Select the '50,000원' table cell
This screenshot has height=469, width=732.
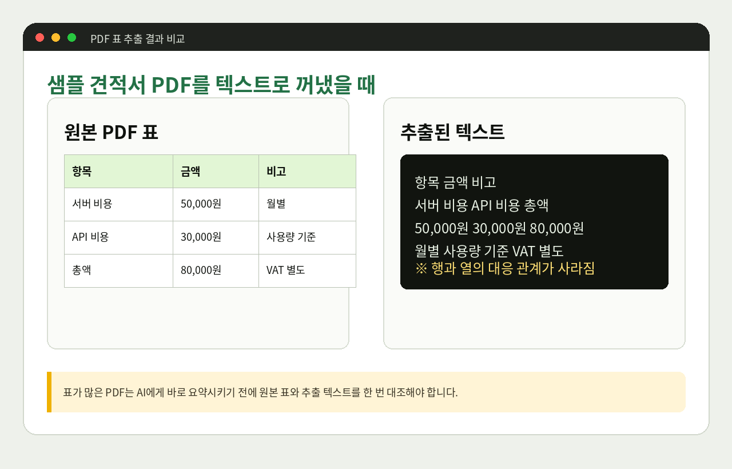(216, 204)
